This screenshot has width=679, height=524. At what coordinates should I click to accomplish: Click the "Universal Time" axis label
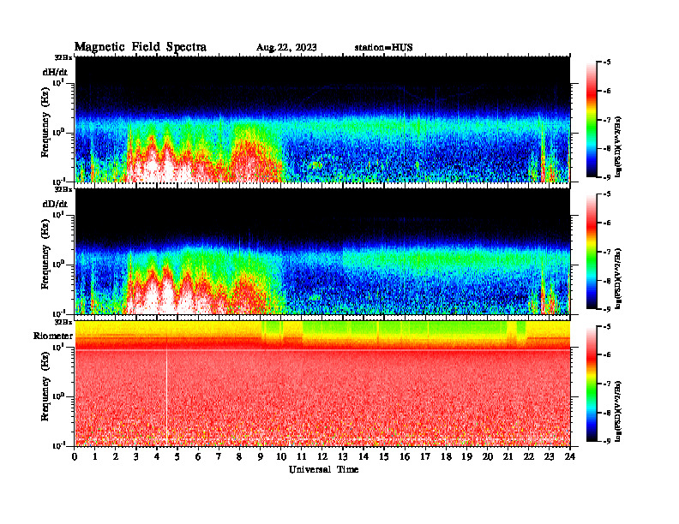coord(323,469)
